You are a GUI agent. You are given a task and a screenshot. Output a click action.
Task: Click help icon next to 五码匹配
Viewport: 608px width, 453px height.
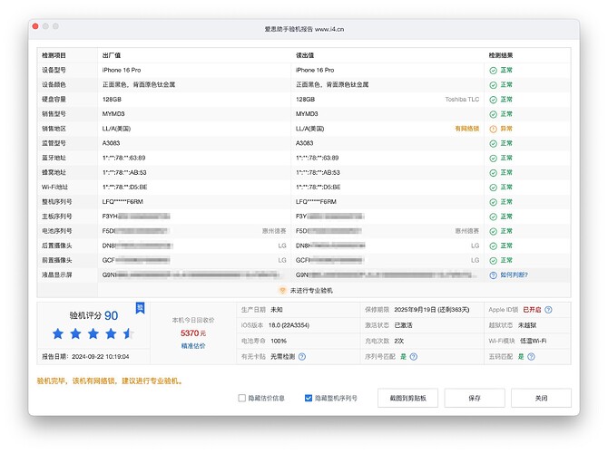pos(531,357)
